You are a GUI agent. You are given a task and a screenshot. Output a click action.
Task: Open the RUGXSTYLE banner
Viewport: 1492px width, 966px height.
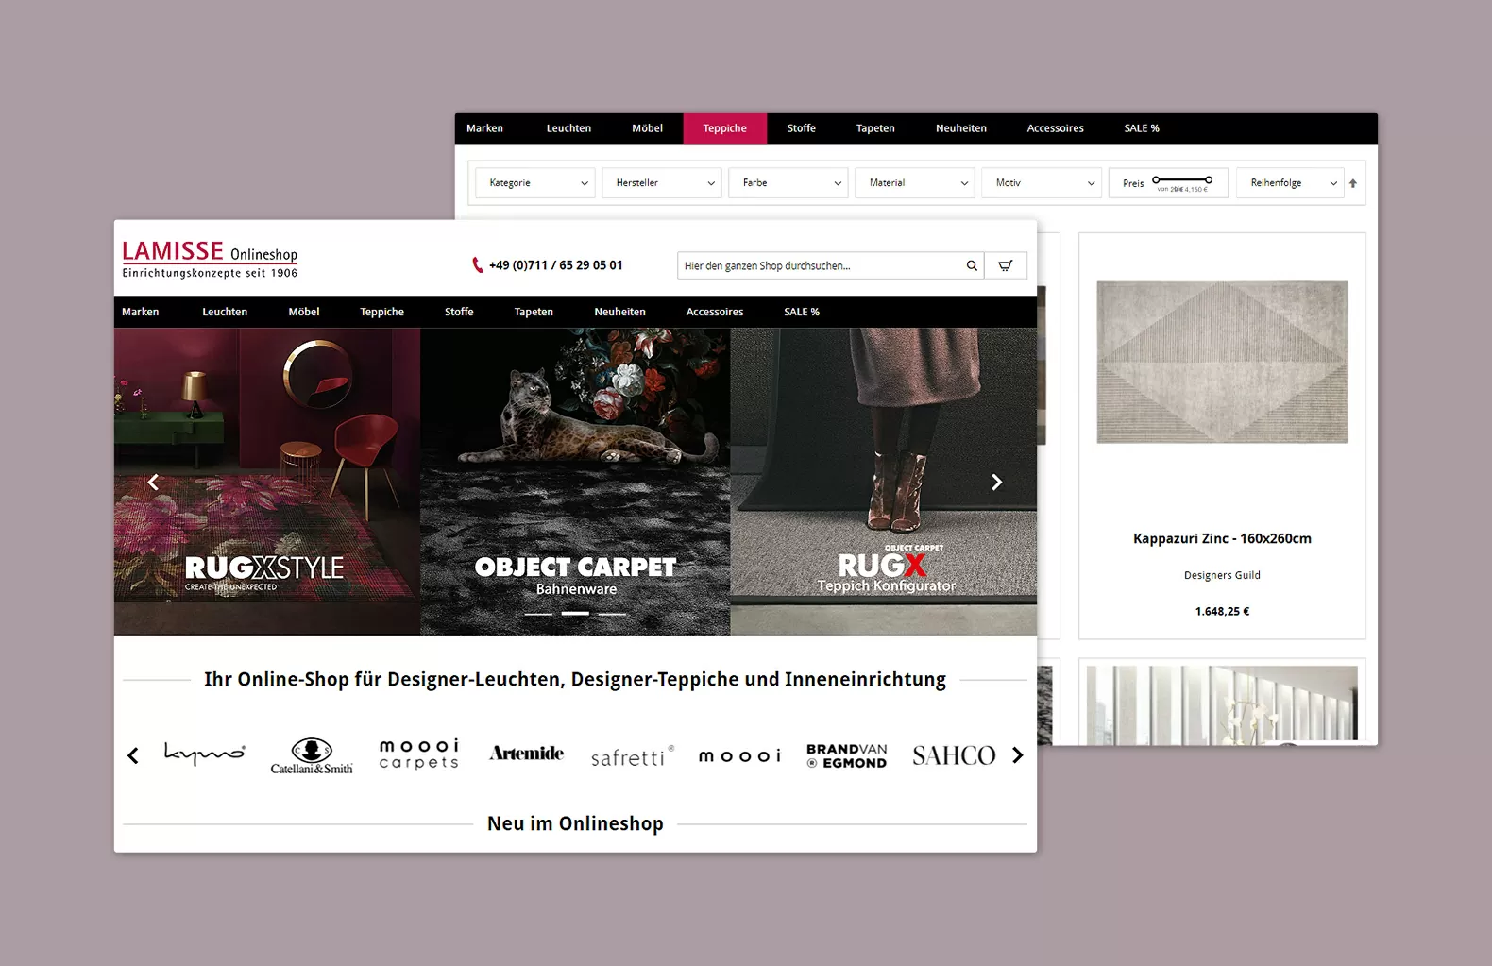click(x=267, y=482)
